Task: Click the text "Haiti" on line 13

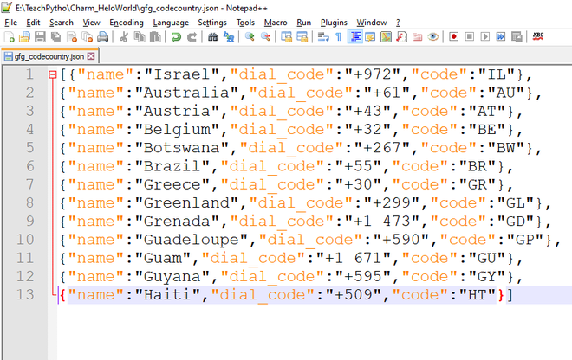Action: point(167,294)
